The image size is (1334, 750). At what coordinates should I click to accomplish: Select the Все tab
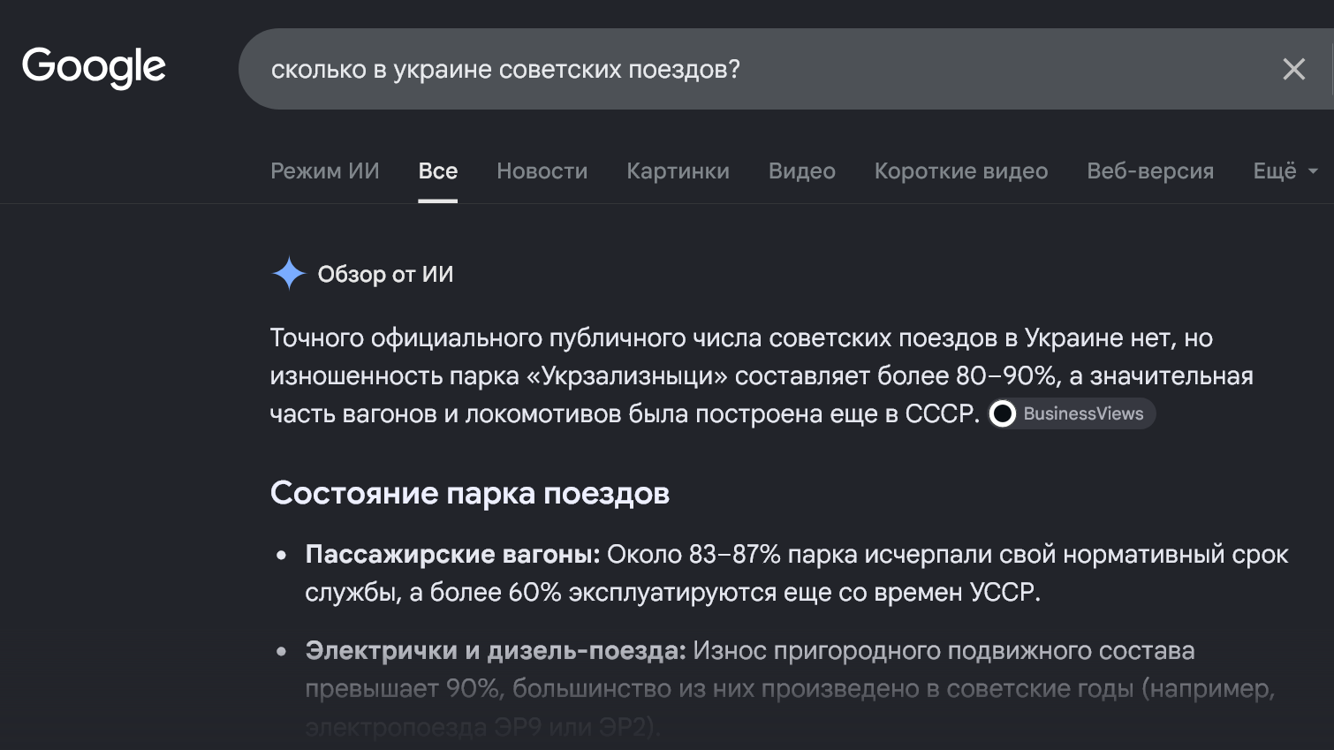[x=438, y=171]
